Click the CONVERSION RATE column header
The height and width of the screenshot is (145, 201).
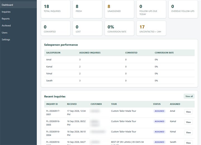pyautogui.click(x=164, y=53)
